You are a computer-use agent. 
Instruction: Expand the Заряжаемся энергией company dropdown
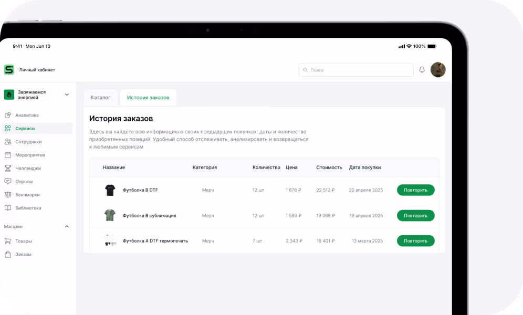coord(67,94)
